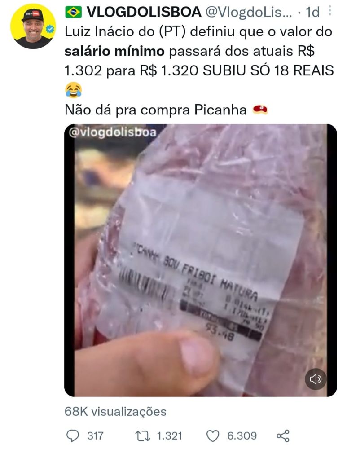Click the laughing crying emoji
The image size is (347, 449).
coord(73,90)
